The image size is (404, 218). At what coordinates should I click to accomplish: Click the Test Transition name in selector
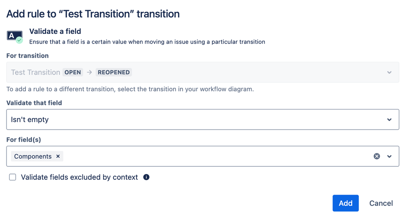click(x=36, y=72)
